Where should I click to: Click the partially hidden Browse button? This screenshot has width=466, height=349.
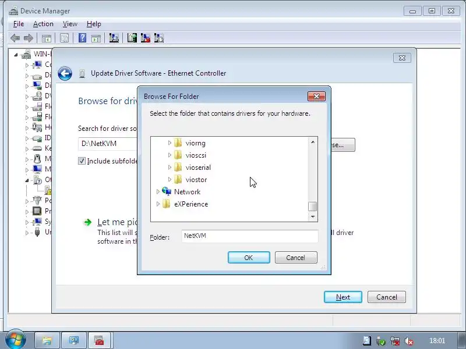[343, 145]
